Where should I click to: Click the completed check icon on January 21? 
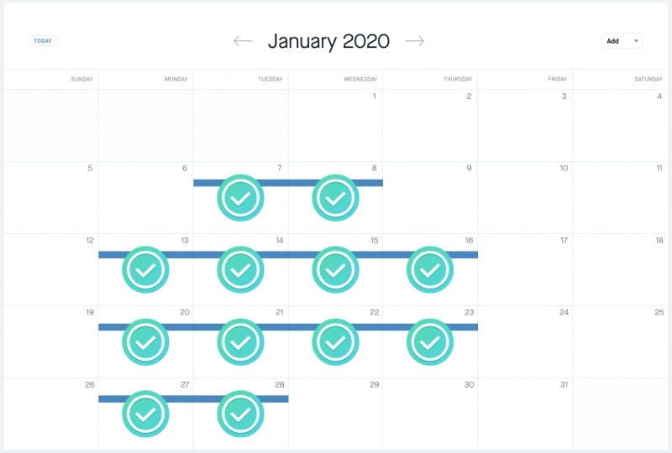point(240,341)
